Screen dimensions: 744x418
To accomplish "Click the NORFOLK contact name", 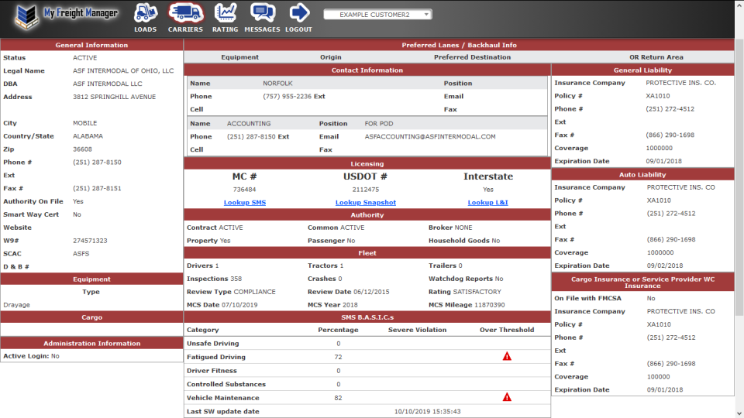I will point(277,84).
